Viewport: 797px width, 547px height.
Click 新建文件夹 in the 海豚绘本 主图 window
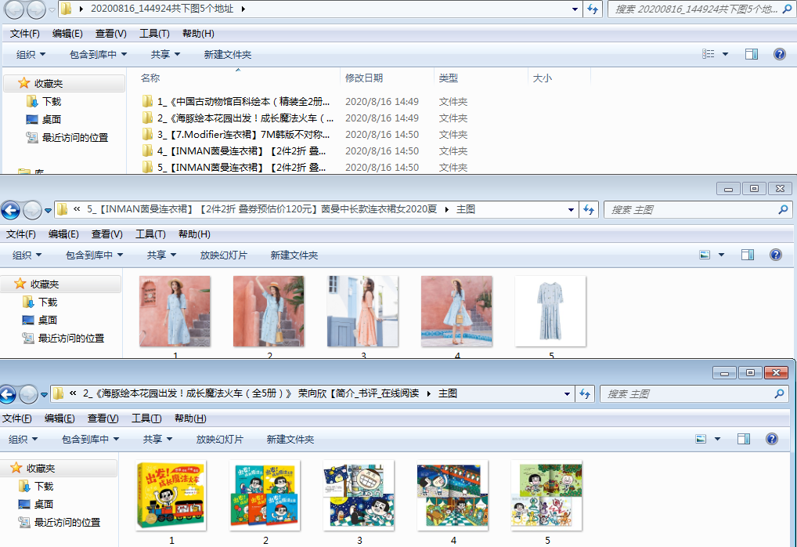pyautogui.click(x=290, y=439)
